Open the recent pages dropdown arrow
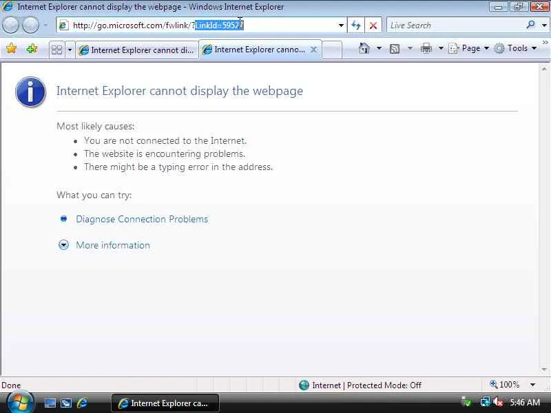The image size is (551, 413). click(x=45, y=25)
